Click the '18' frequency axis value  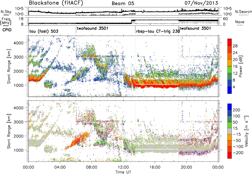[21, 19]
